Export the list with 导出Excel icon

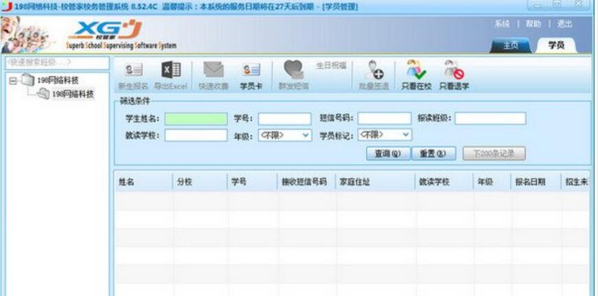tap(171, 70)
